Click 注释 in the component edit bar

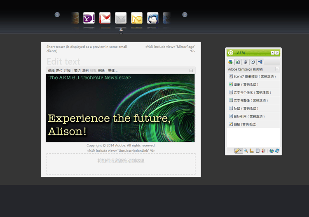(x=67, y=71)
